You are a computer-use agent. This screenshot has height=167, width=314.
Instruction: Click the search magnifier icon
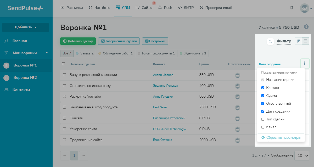point(270,41)
